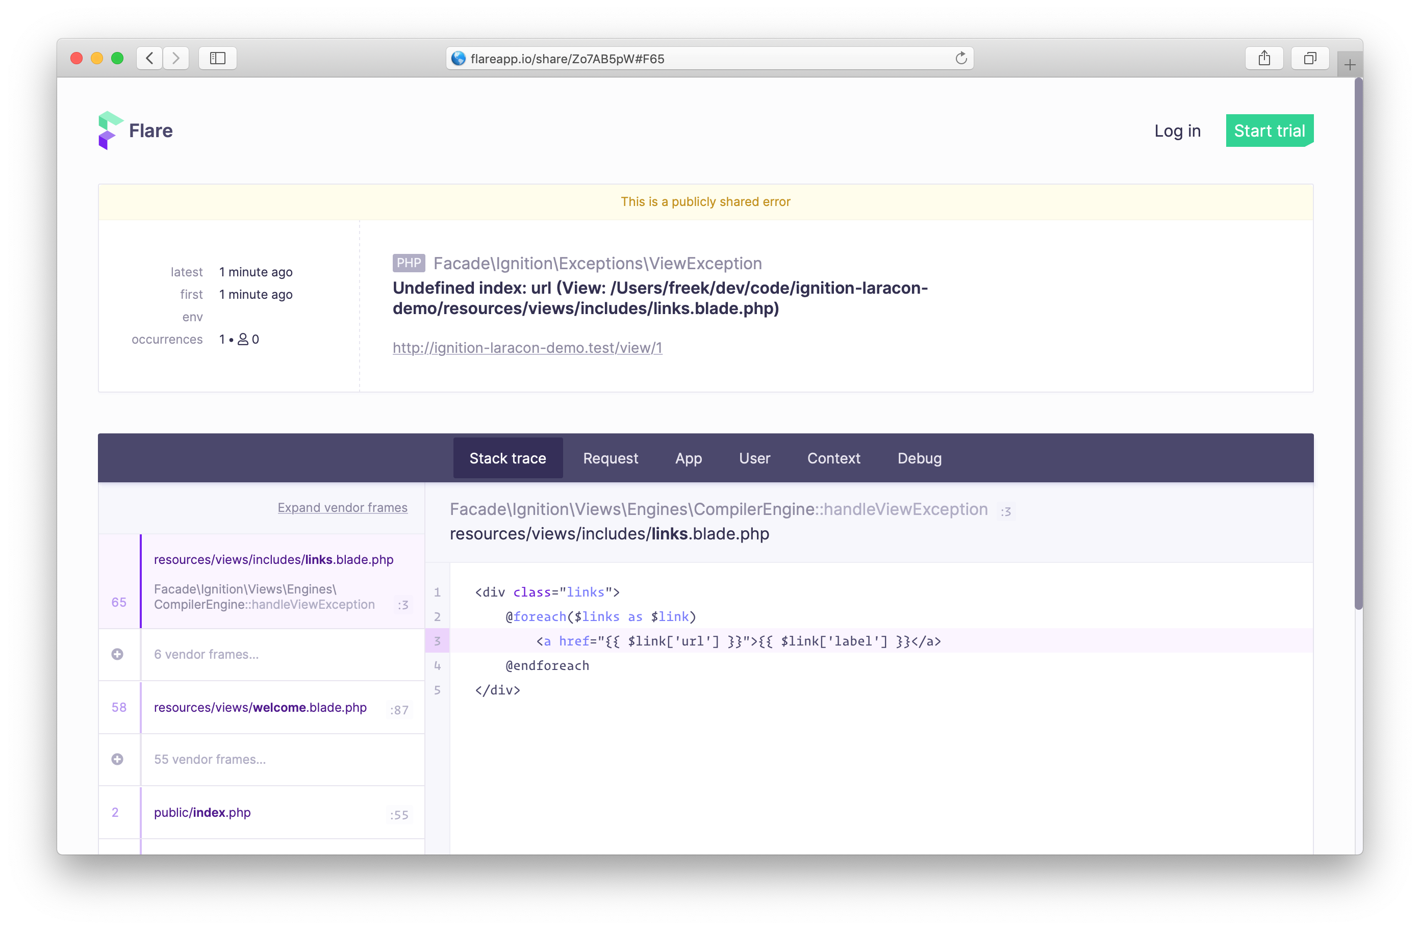1420x930 pixels.
Task: Click the PHP language badge
Action: pyautogui.click(x=409, y=263)
